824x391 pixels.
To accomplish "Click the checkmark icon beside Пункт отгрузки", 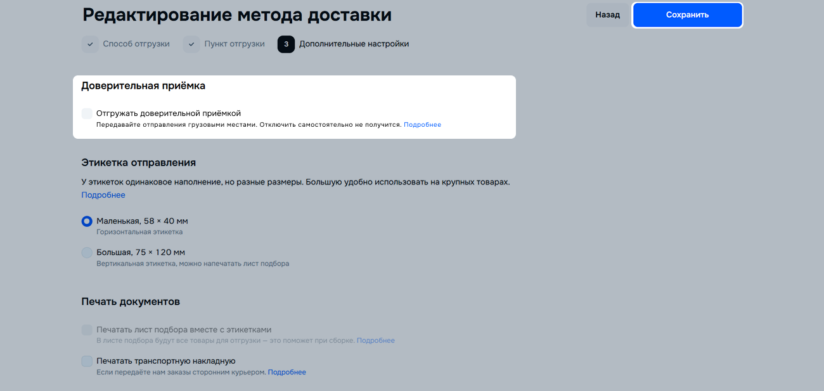I will pyautogui.click(x=191, y=44).
